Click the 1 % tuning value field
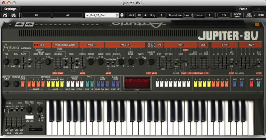This screenshot has height=140, width=266. click(x=224, y=15)
